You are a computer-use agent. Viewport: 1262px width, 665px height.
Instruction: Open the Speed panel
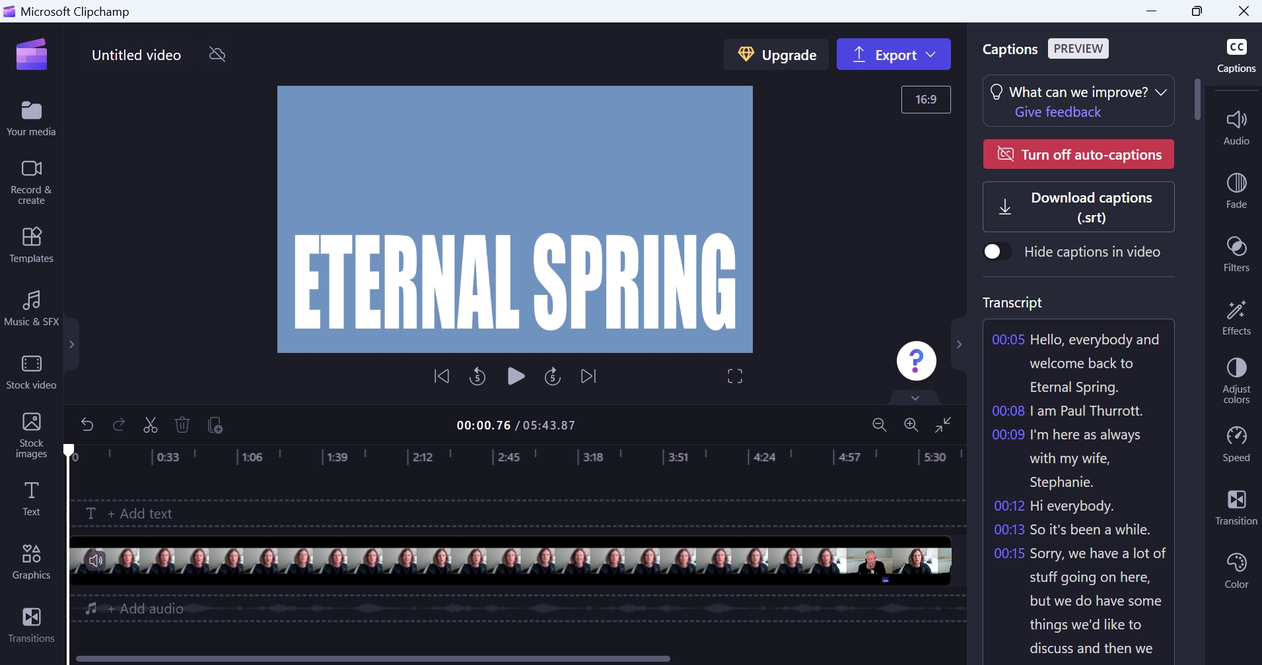(1236, 443)
